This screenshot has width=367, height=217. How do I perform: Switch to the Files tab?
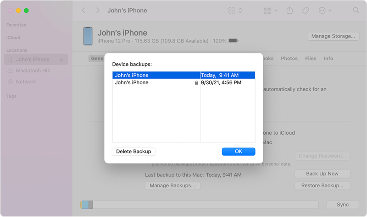click(x=311, y=59)
